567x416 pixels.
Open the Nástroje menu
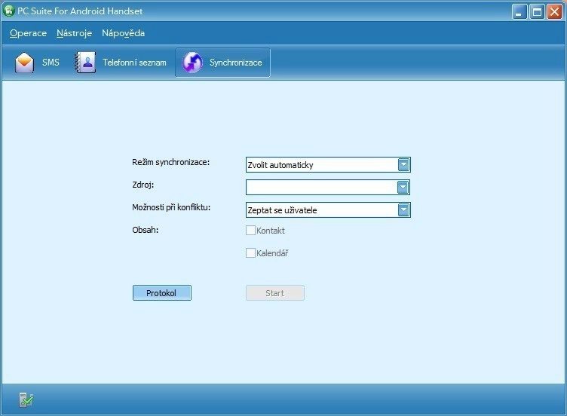[74, 33]
